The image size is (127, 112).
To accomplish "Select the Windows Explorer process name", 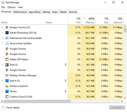I will coord(19,86).
